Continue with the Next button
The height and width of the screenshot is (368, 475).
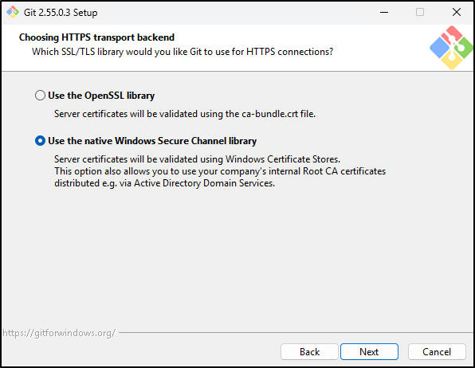(x=369, y=351)
